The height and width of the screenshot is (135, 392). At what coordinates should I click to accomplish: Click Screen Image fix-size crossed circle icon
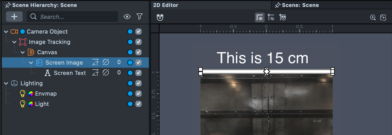tap(106, 63)
